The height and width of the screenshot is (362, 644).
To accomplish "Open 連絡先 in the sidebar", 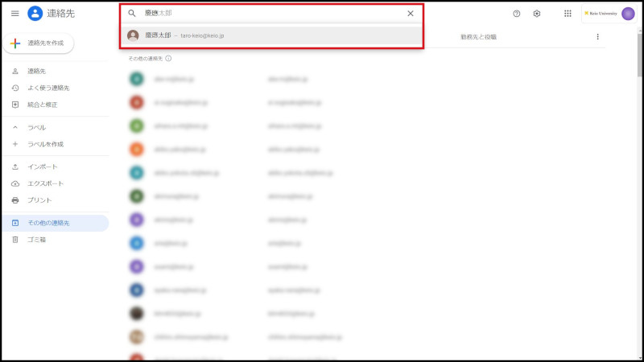I will pos(37,72).
